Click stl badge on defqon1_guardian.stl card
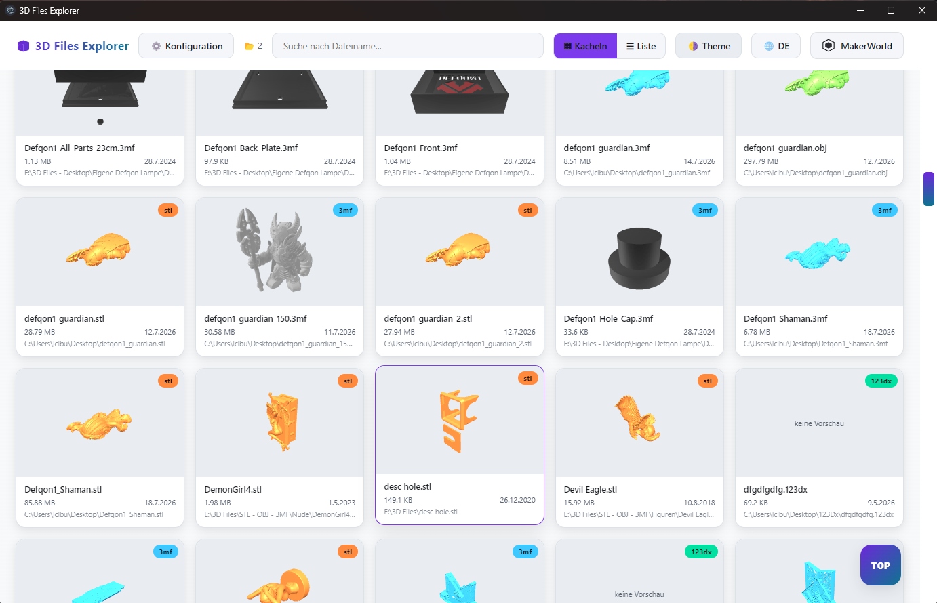The height and width of the screenshot is (603, 937). coord(168,210)
